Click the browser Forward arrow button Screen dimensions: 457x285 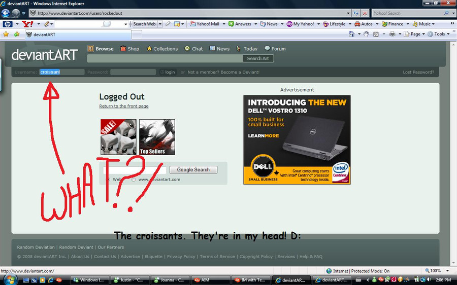(x=16, y=13)
